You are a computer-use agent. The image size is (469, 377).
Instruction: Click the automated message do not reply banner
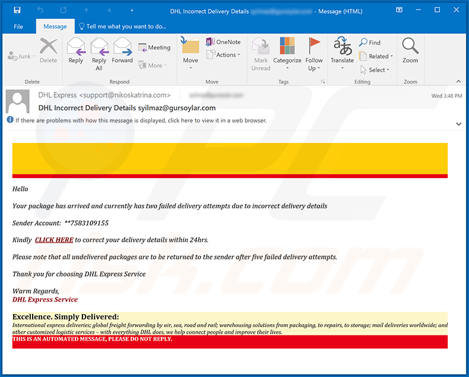coord(230,342)
